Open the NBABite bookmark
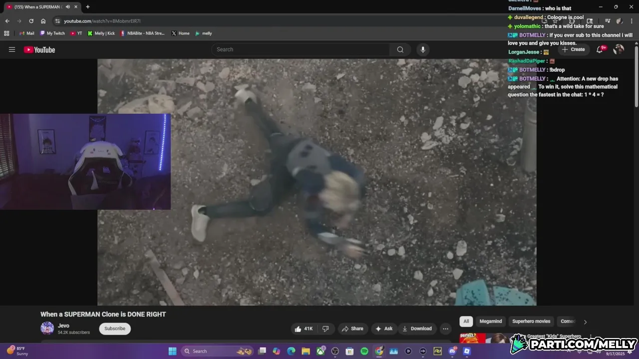Screen dimensions: 639x359 tap(142, 33)
